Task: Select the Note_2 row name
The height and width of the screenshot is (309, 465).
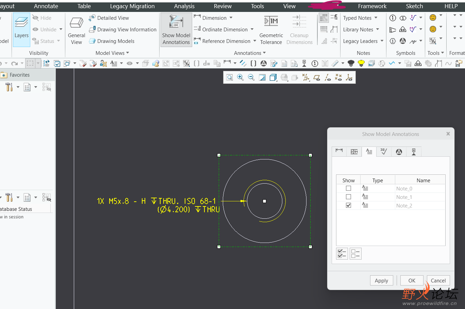Action: (404, 206)
